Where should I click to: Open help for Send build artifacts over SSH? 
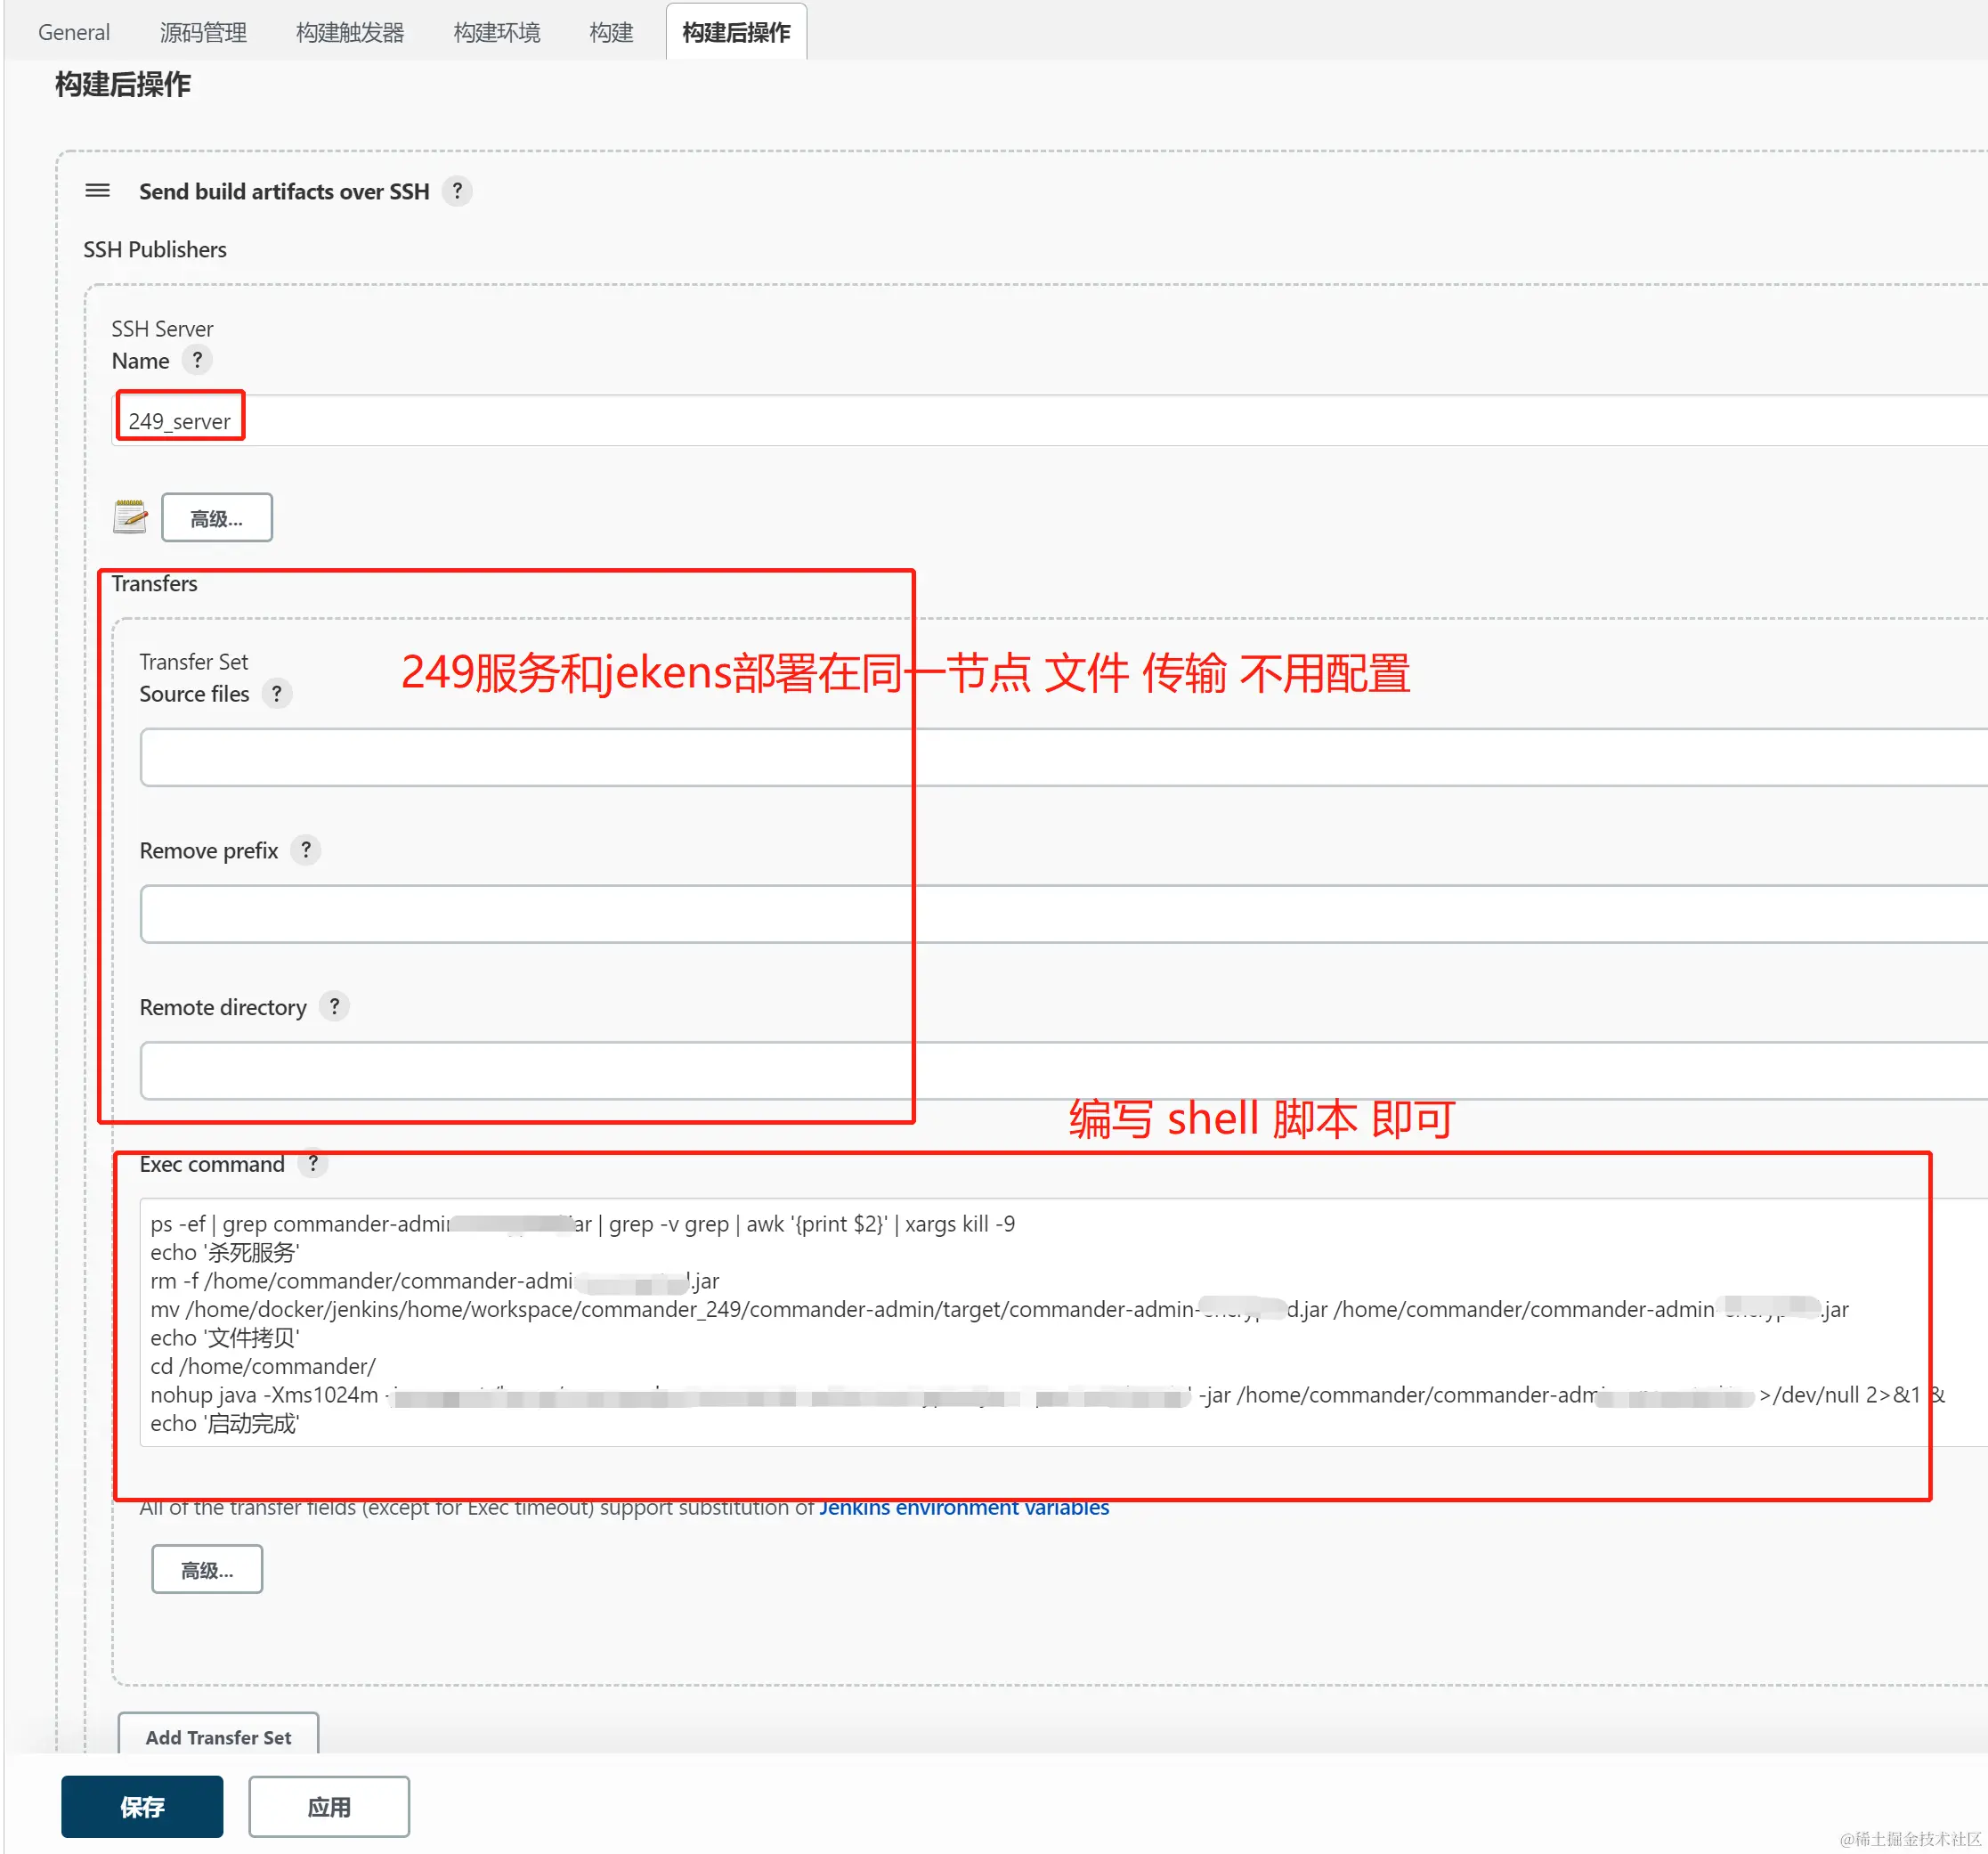click(x=457, y=190)
